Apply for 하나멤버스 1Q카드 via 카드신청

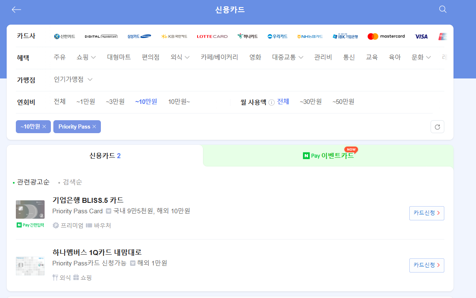[426, 265]
